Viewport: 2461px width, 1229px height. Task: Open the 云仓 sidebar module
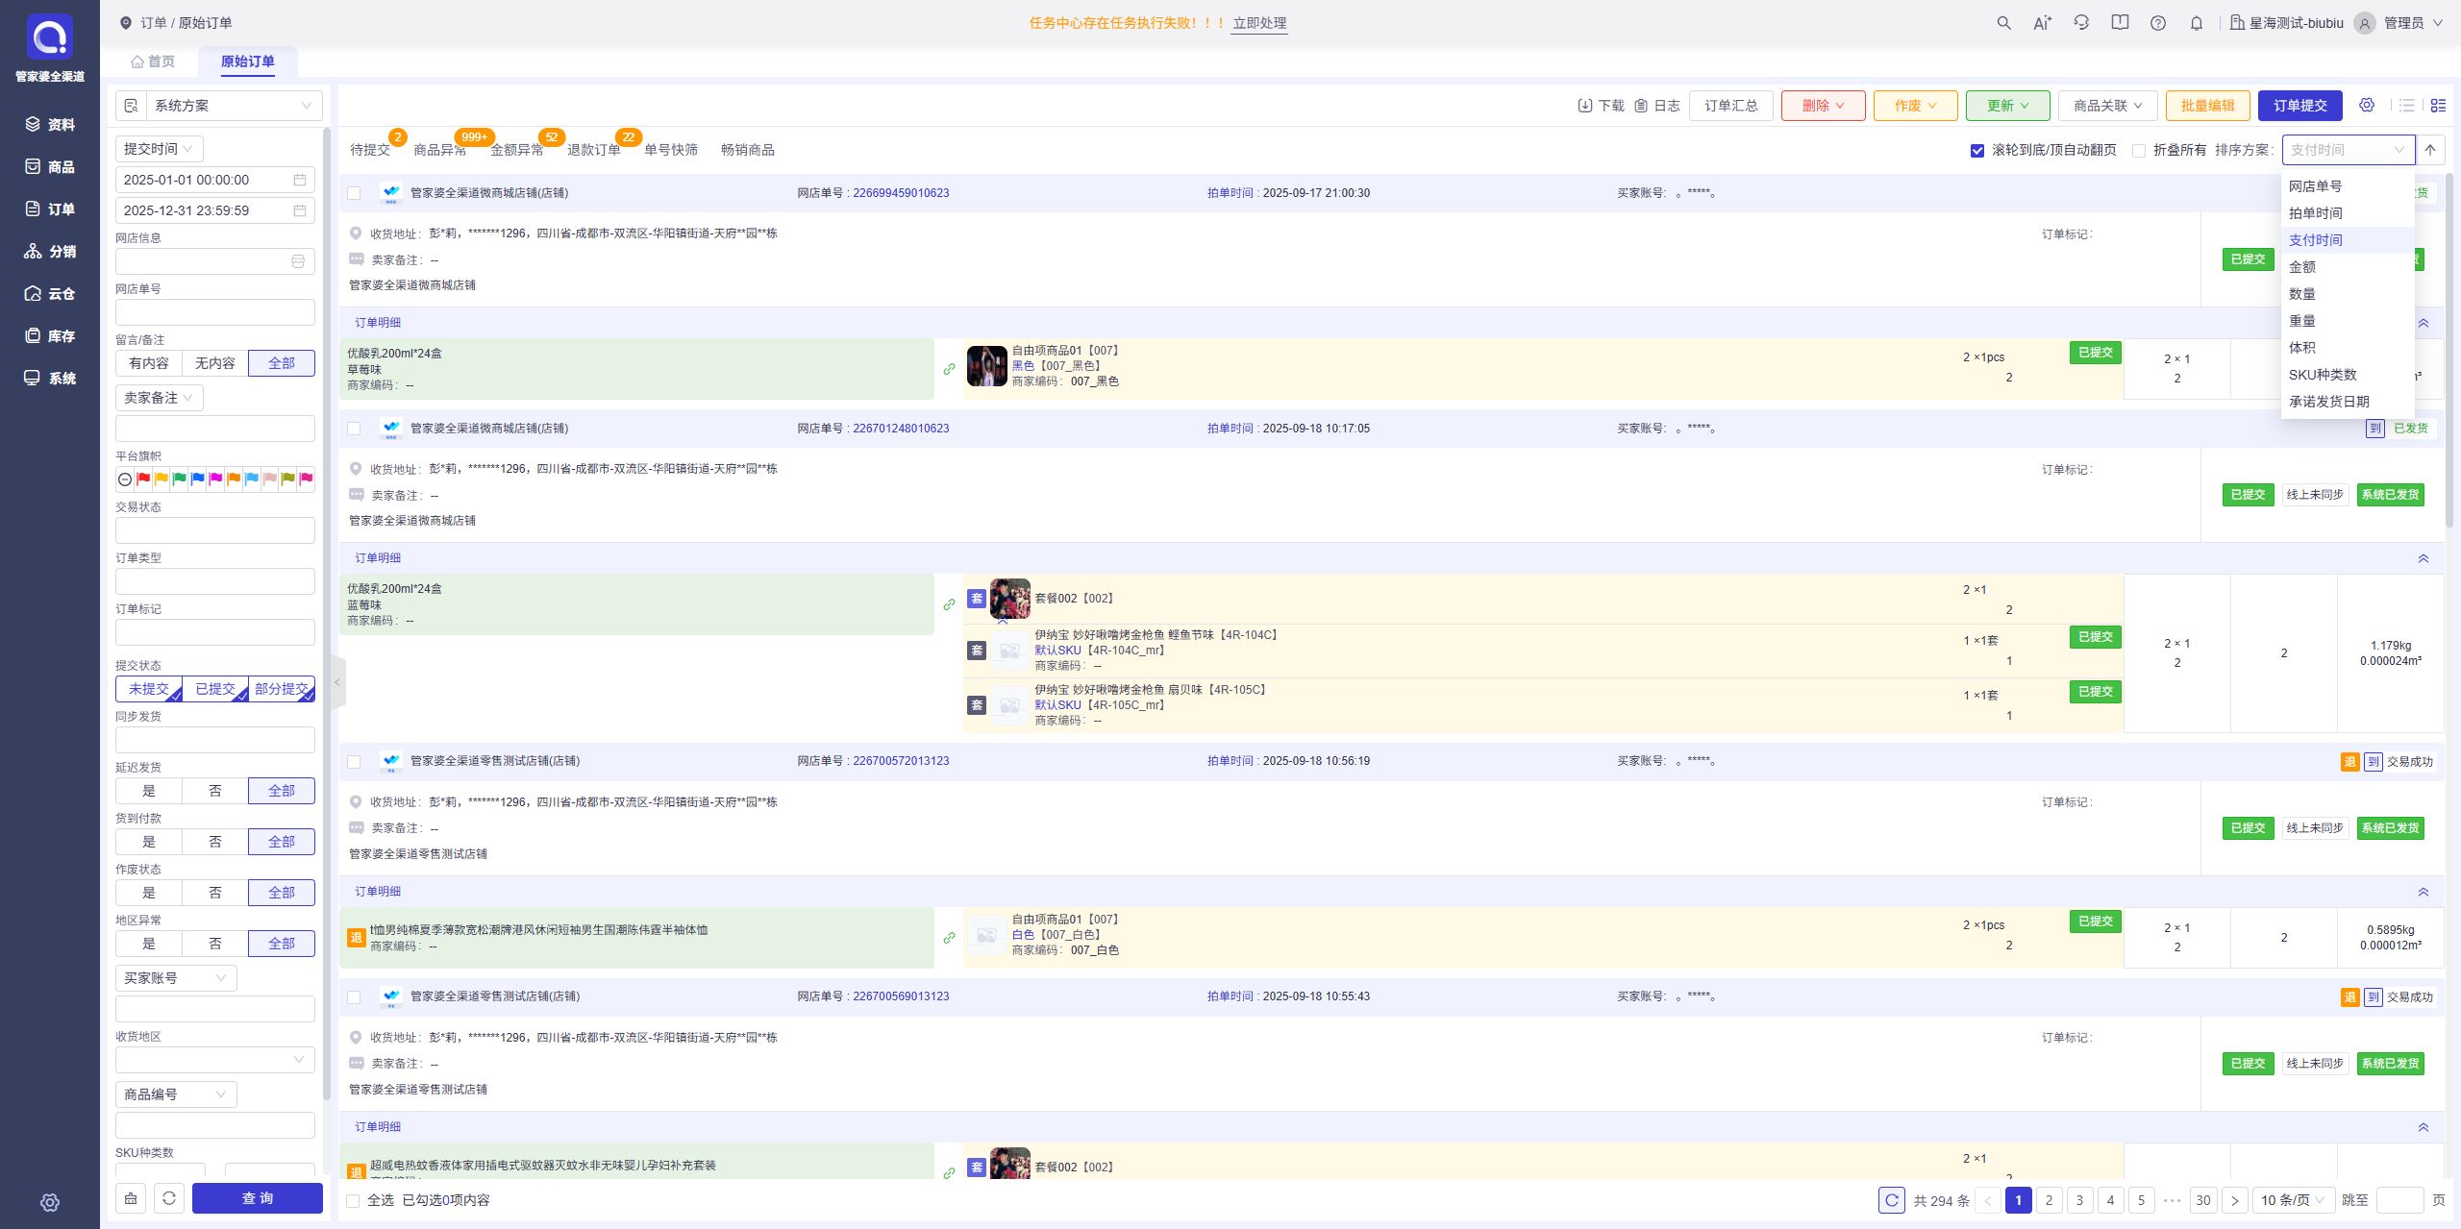(50, 293)
